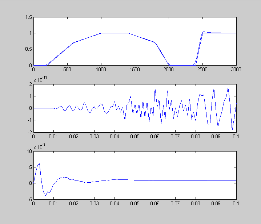Click the flat line start of the middle plot curve

click(x=44, y=108)
